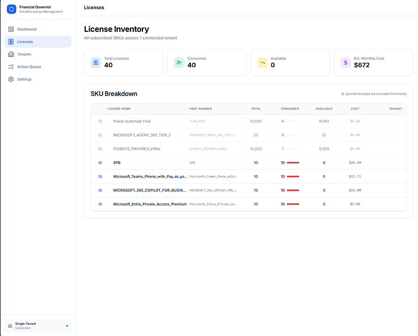Viewport: 418px width, 336px height.
Task: Go to the Tenants page
Action: point(38,54)
